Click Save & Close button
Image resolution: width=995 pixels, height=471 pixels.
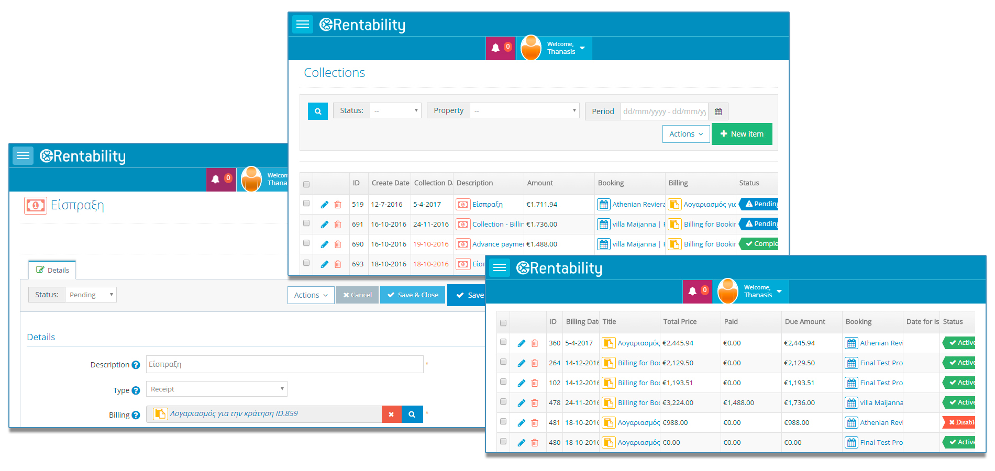pyautogui.click(x=413, y=295)
